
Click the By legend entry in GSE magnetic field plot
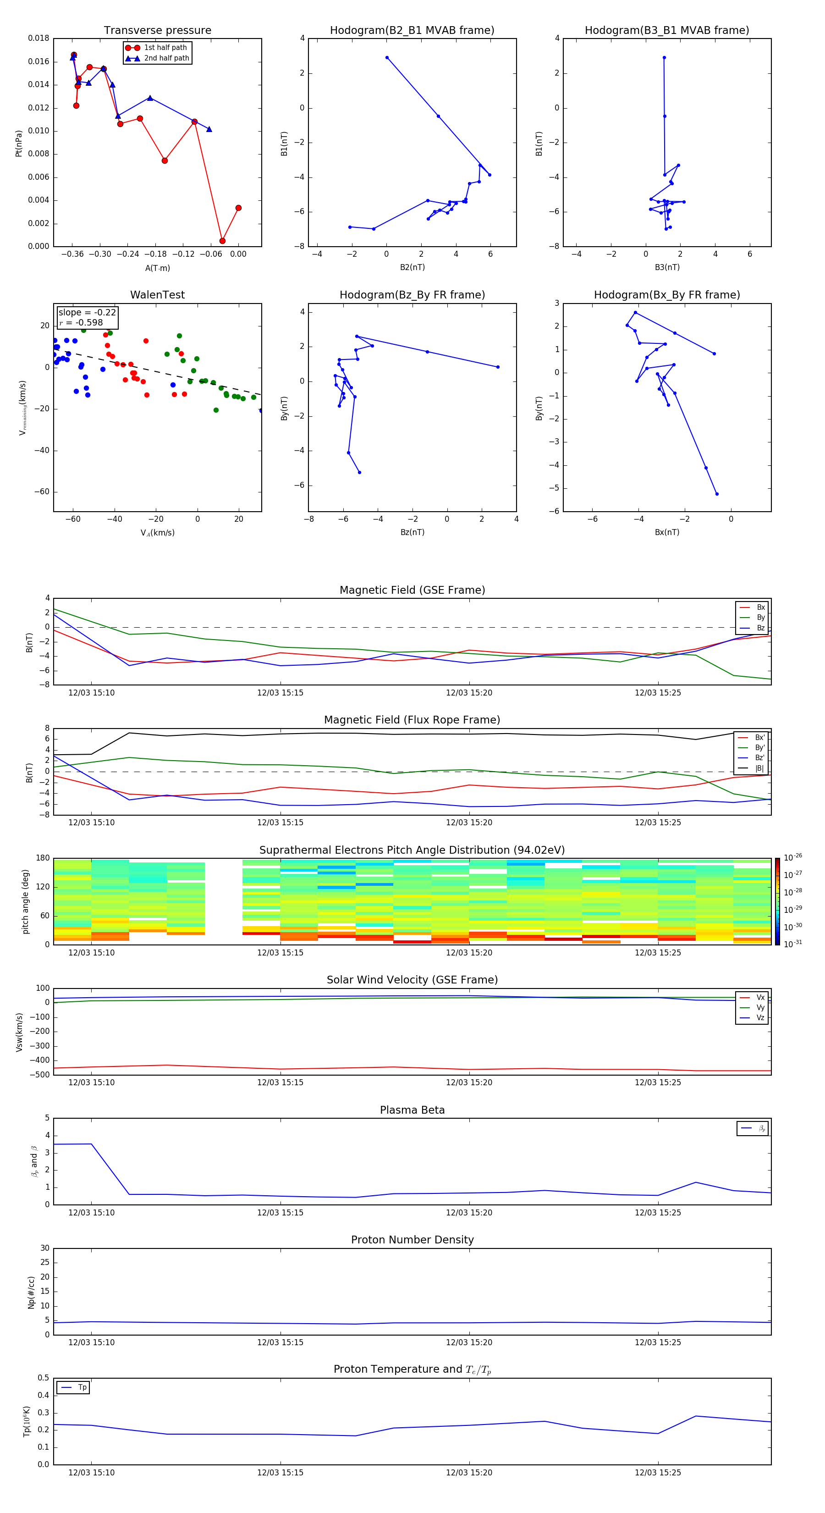point(752,617)
